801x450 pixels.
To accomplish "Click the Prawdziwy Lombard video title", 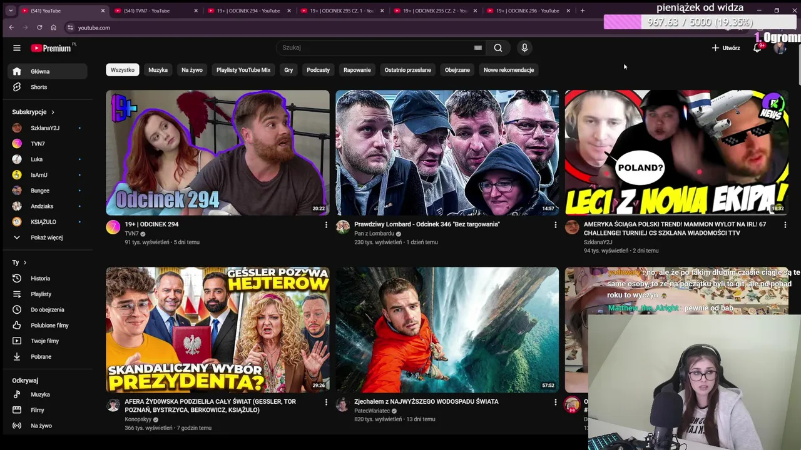I will coord(427,224).
